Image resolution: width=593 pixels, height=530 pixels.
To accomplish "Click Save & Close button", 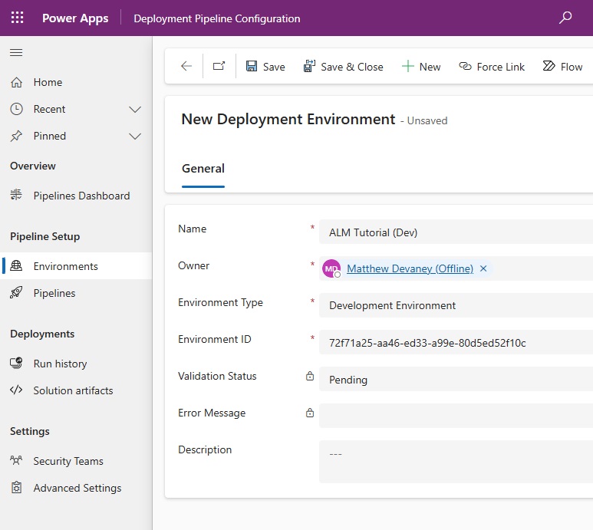I will click(343, 67).
